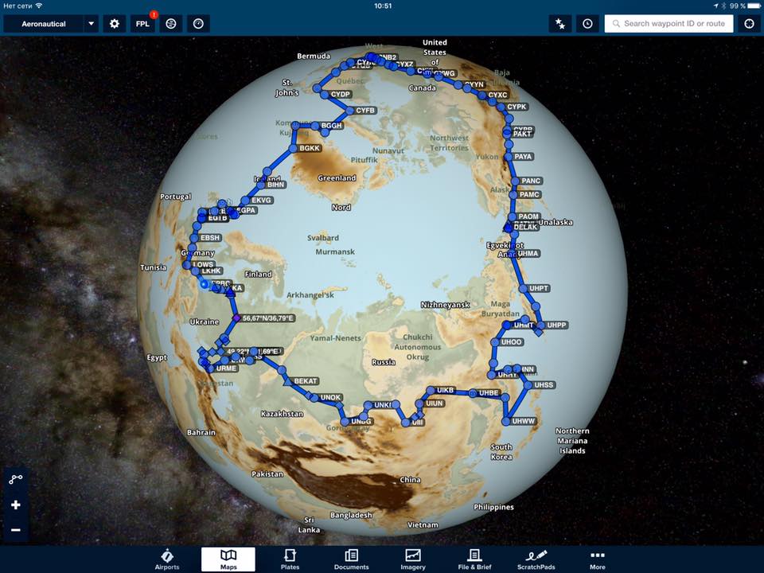764x573 pixels.
Task: Switch to the Airports tab
Action: (x=167, y=559)
